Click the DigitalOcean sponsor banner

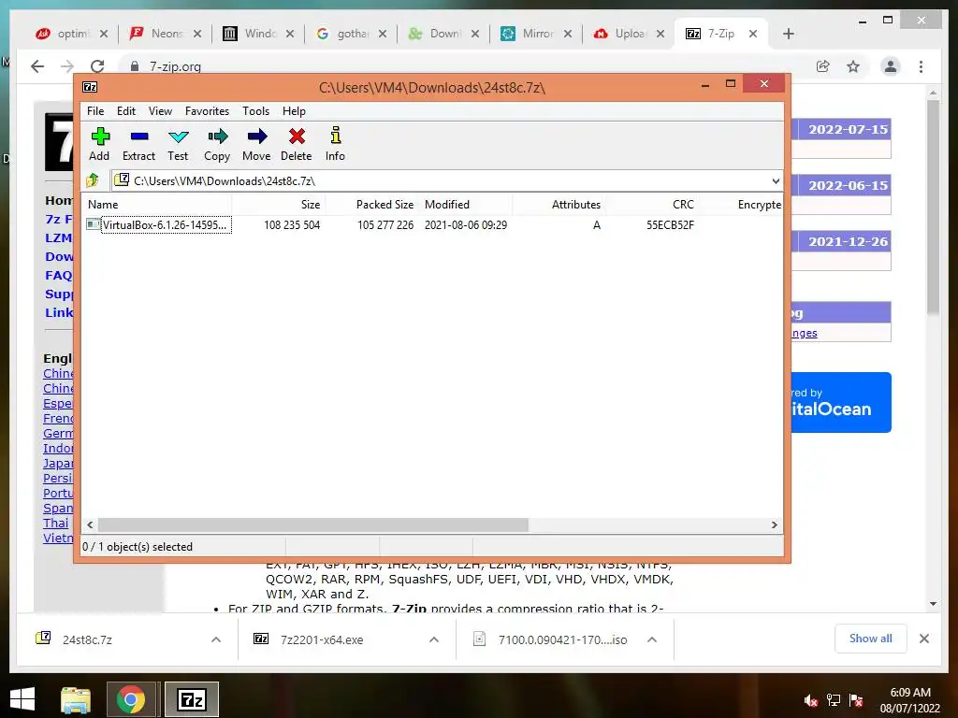tap(841, 402)
